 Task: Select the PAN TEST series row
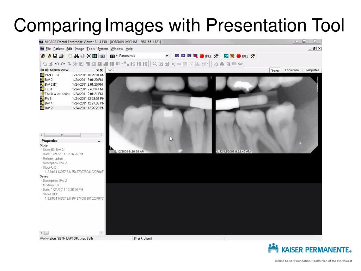(x=72, y=75)
